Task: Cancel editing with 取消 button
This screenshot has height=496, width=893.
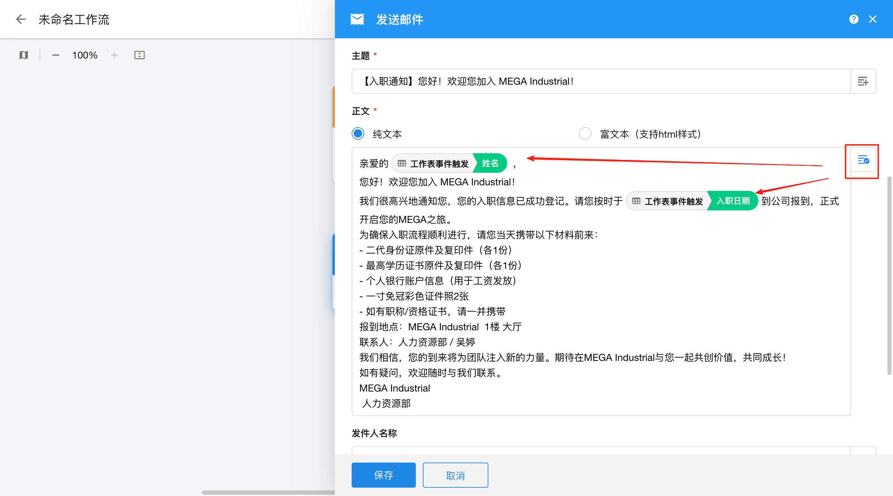Action: 455,475
